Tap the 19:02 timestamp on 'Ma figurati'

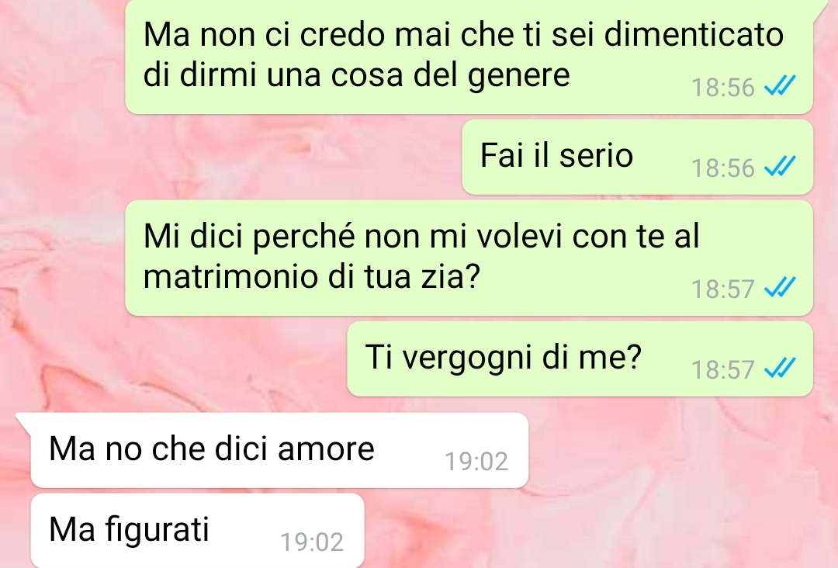[x=312, y=542]
